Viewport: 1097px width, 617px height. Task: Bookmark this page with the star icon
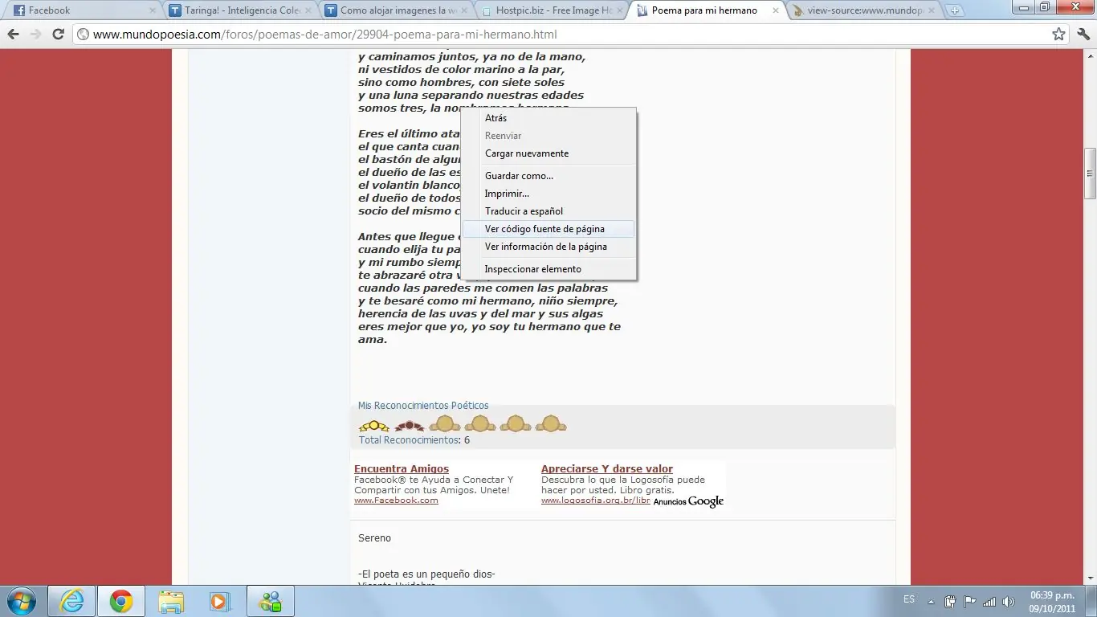pyautogui.click(x=1058, y=35)
